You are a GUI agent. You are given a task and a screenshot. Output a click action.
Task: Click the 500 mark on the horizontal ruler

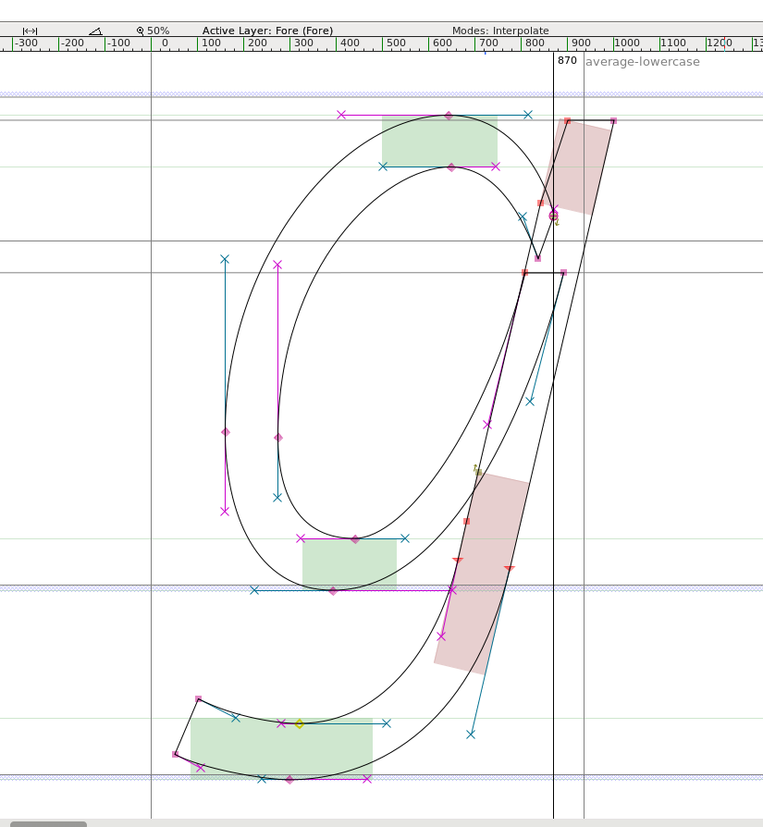[396, 43]
